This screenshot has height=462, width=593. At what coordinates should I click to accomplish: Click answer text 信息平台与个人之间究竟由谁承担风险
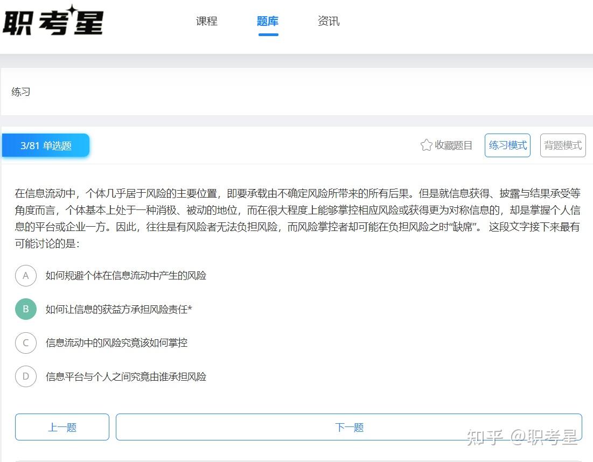pyautogui.click(x=126, y=376)
